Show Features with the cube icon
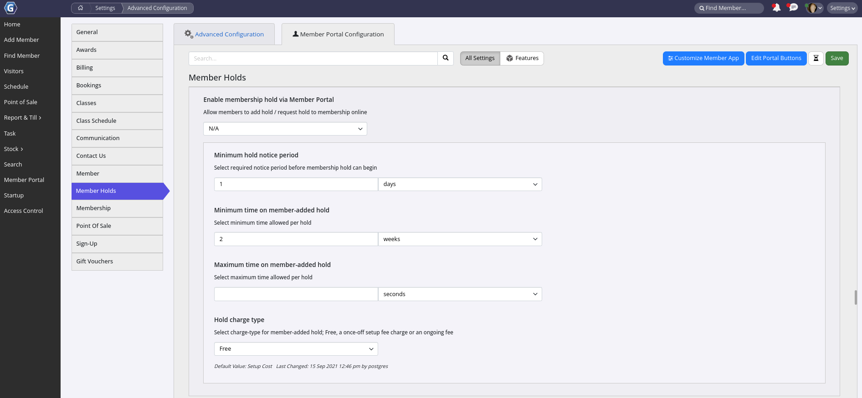 point(522,58)
